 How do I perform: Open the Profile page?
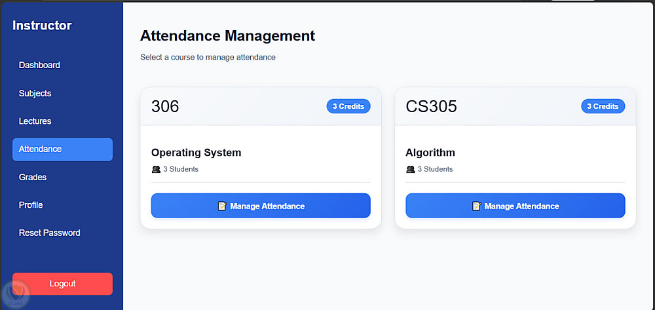click(31, 205)
